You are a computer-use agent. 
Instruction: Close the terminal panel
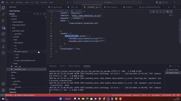pyautogui.click(x=178, y=66)
